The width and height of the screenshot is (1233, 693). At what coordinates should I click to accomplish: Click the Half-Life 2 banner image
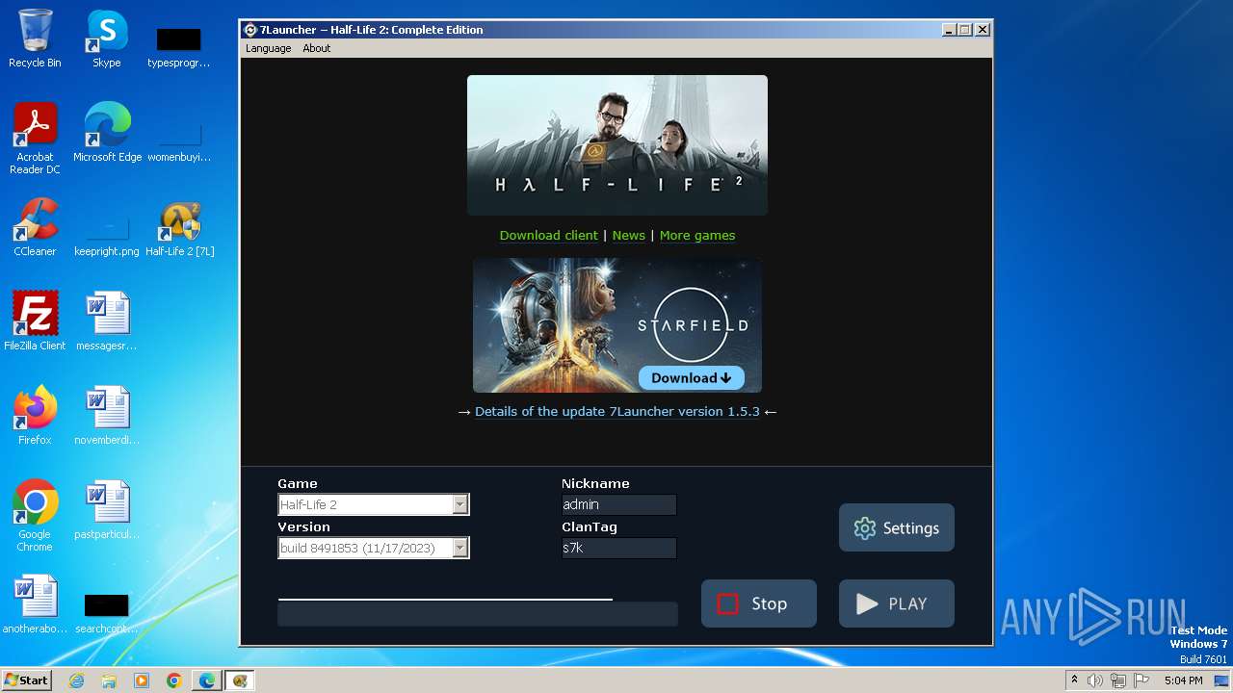(617, 145)
